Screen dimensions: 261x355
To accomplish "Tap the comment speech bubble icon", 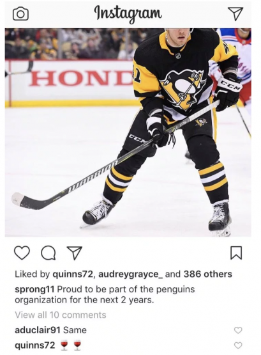I will (x=48, y=253).
